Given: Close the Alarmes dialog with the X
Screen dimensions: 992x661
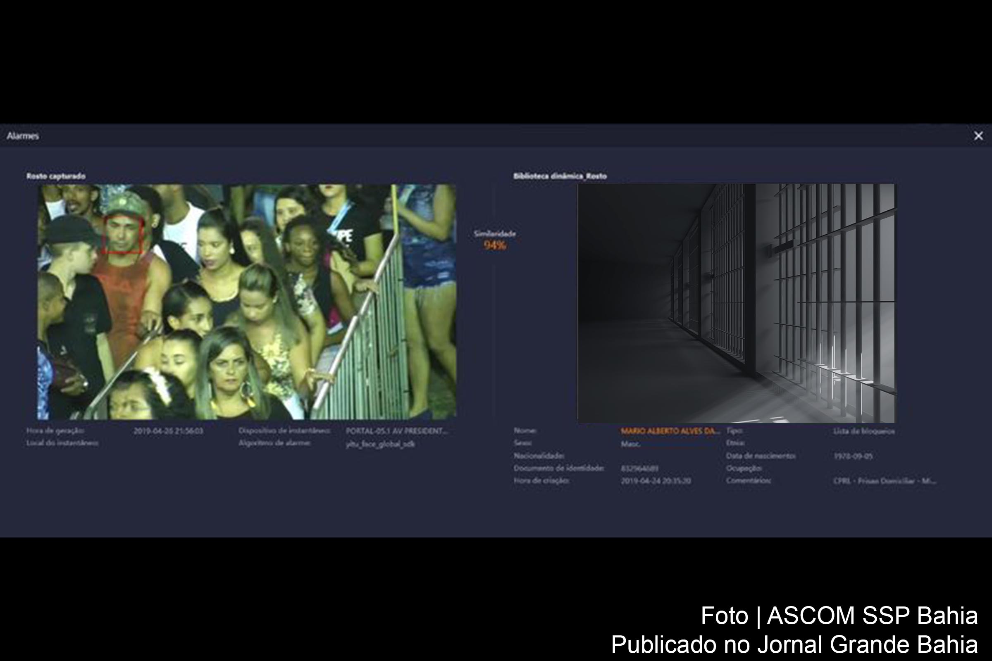Looking at the screenshot, I should 978,136.
